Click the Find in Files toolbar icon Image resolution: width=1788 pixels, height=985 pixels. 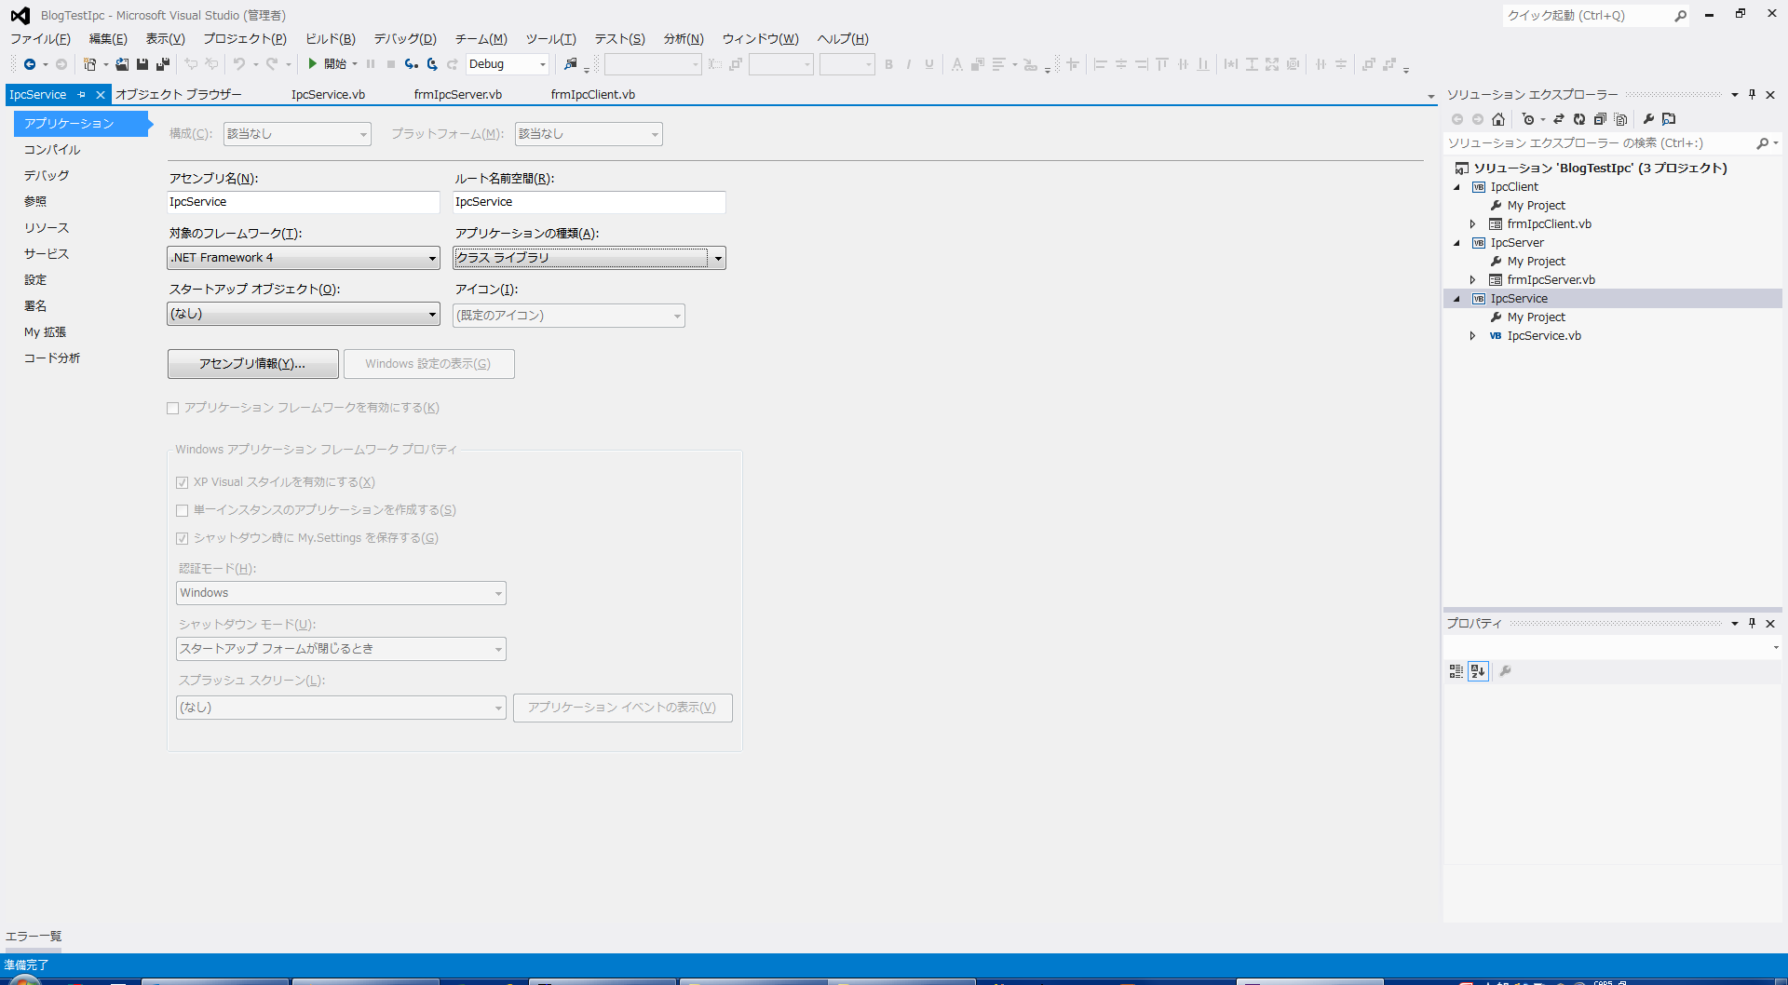click(x=571, y=64)
